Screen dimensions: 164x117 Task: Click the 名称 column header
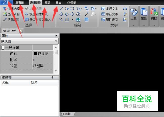coord(15,83)
